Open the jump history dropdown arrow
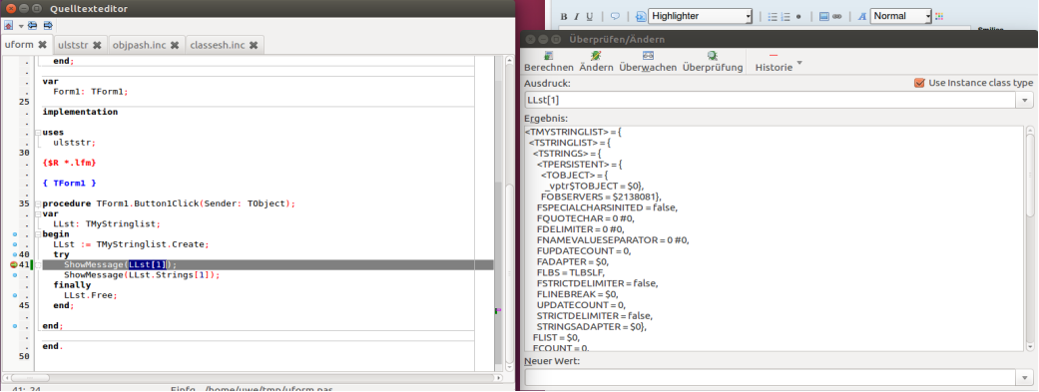Image resolution: width=1039 pixels, height=392 pixels. click(x=21, y=27)
